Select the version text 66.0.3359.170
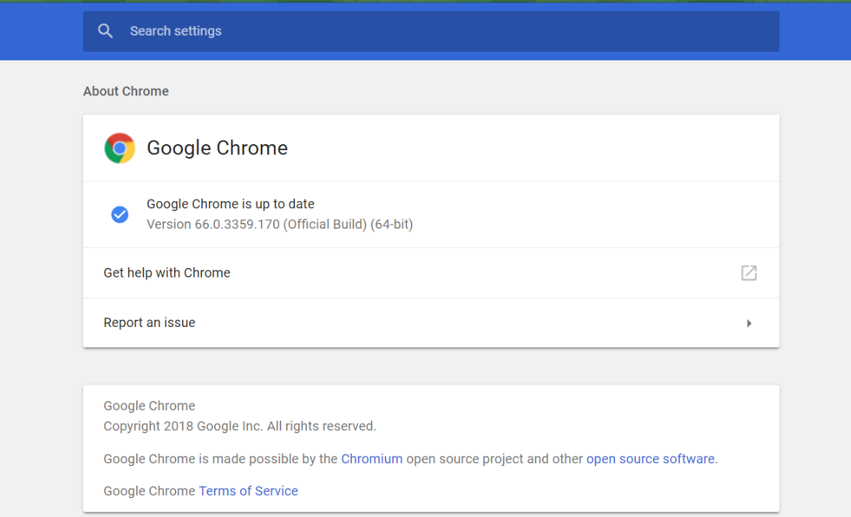 (238, 224)
